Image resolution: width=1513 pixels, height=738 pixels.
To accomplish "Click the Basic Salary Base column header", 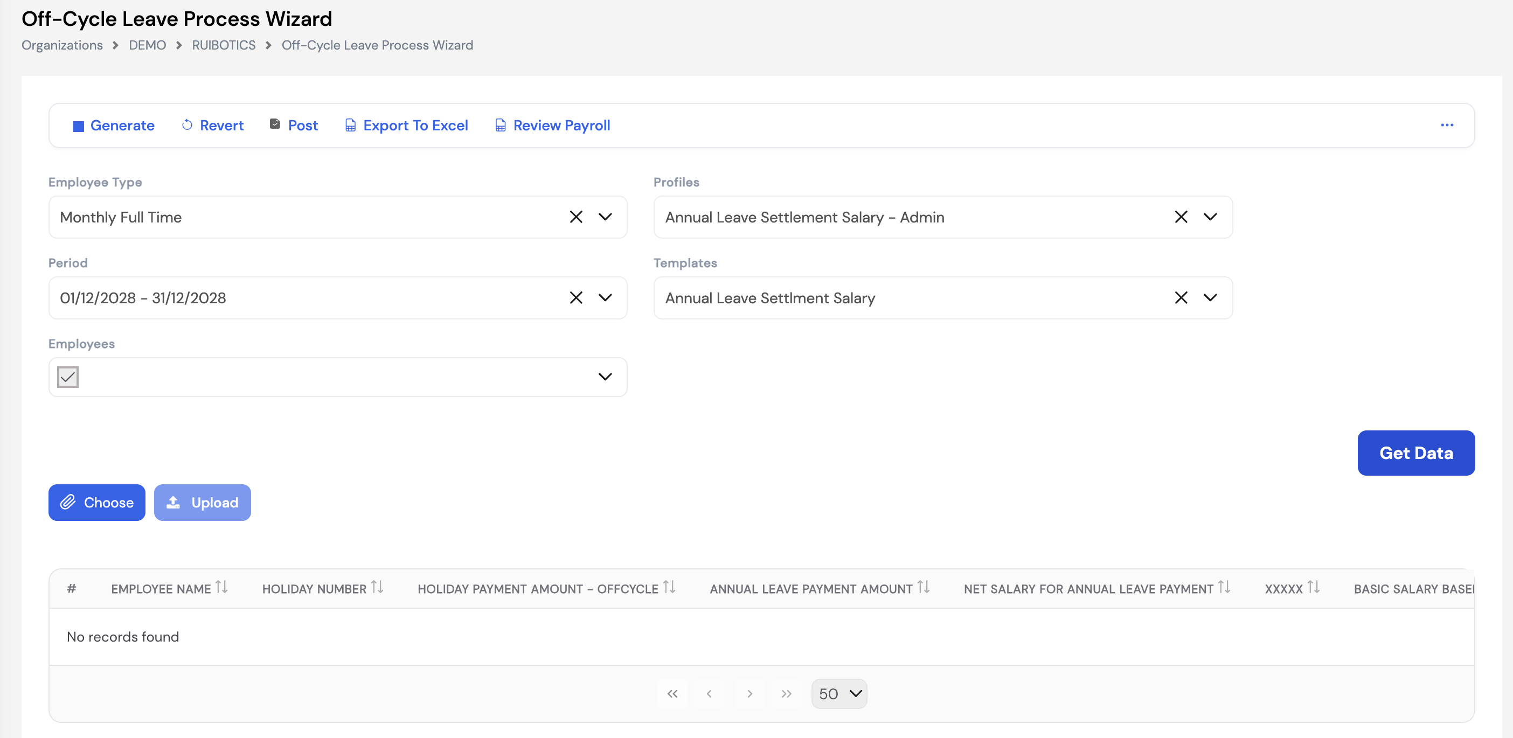I will point(1414,589).
